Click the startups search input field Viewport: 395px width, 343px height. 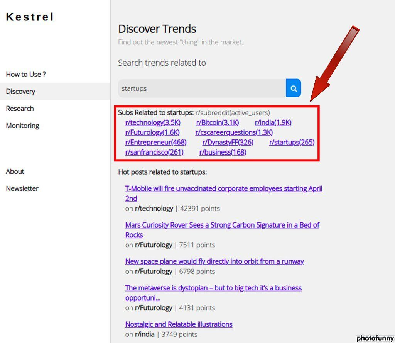[x=202, y=88]
